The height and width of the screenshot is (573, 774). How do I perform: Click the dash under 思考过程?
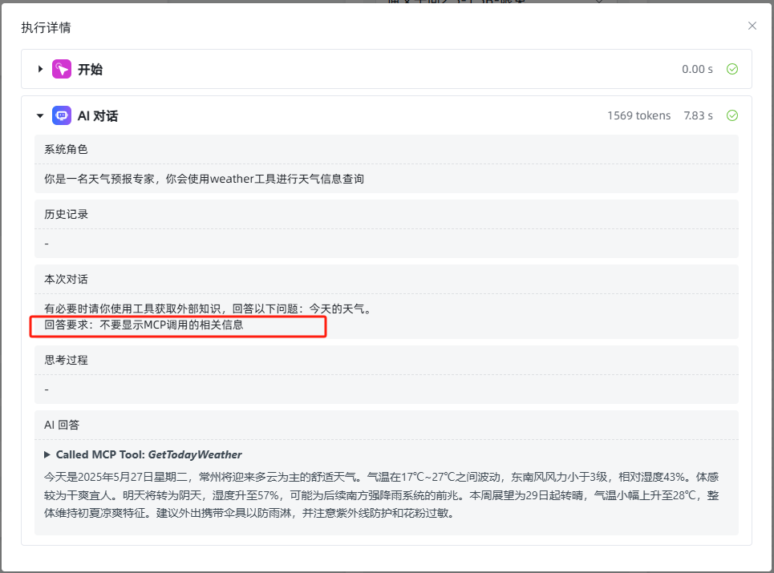click(47, 389)
